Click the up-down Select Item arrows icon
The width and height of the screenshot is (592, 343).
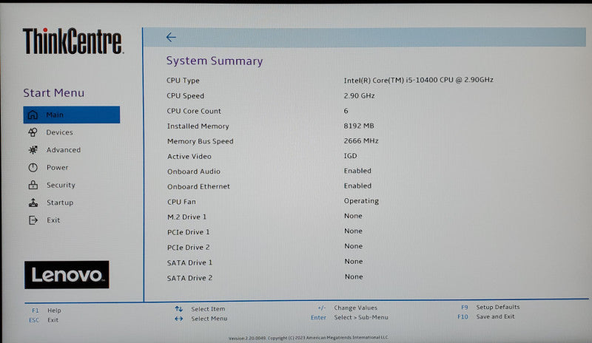tap(178, 309)
